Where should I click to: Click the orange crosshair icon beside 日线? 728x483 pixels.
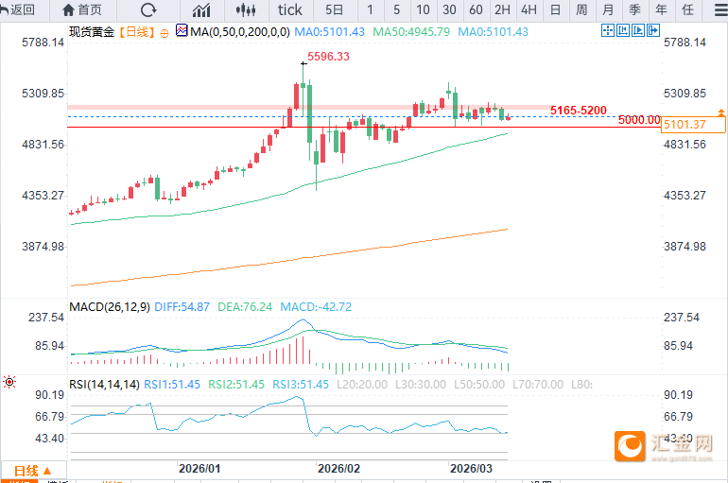165,33
